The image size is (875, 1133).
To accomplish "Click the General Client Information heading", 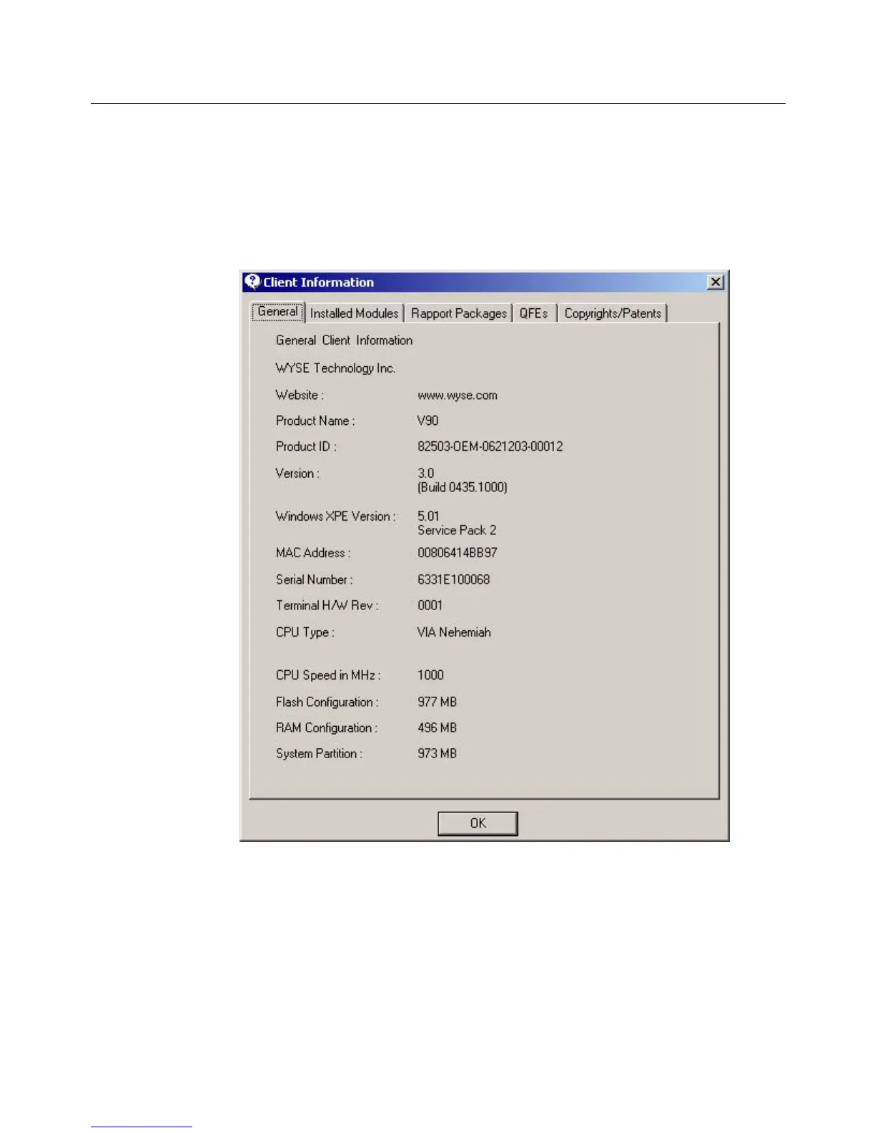I will click(344, 340).
